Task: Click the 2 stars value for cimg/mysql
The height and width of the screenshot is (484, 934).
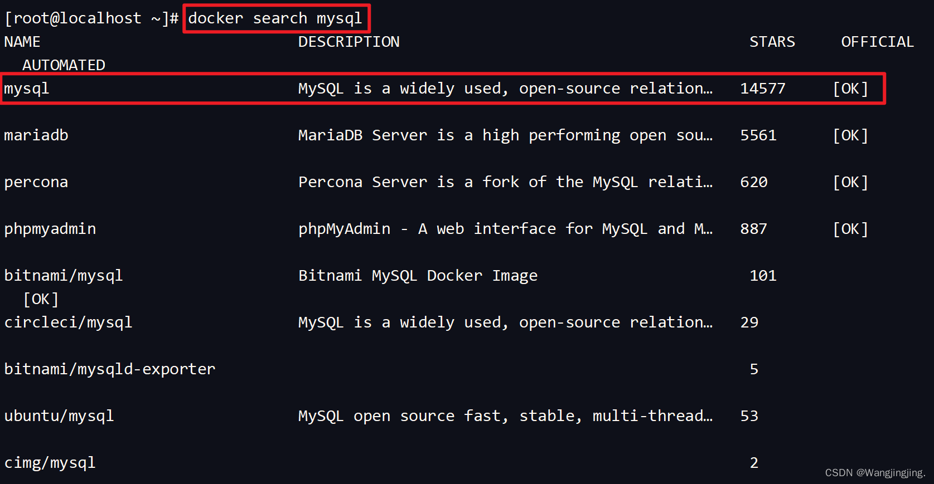Action: pyautogui.click(x=754, y=463)
